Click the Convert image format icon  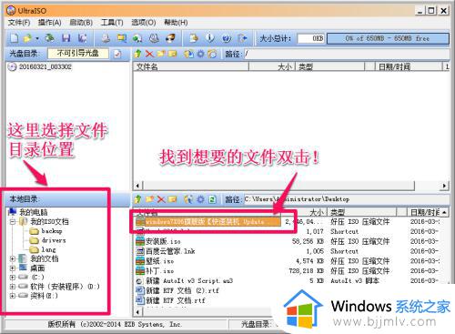137,38
